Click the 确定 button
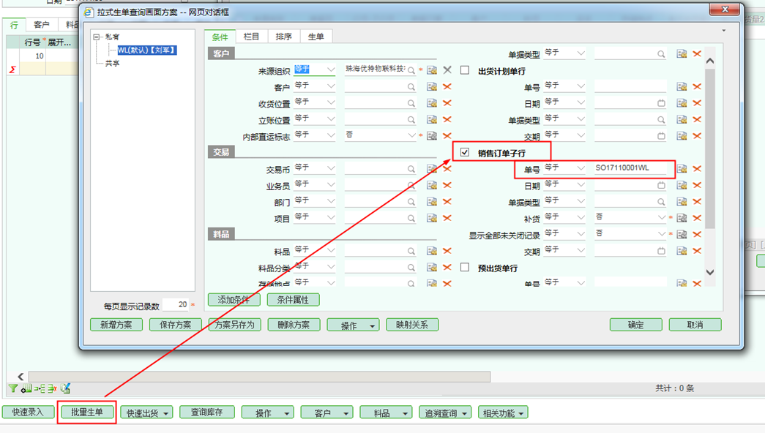Image resolution: width=765 pixels, height=433 pixels. click(x=635, y=325)
